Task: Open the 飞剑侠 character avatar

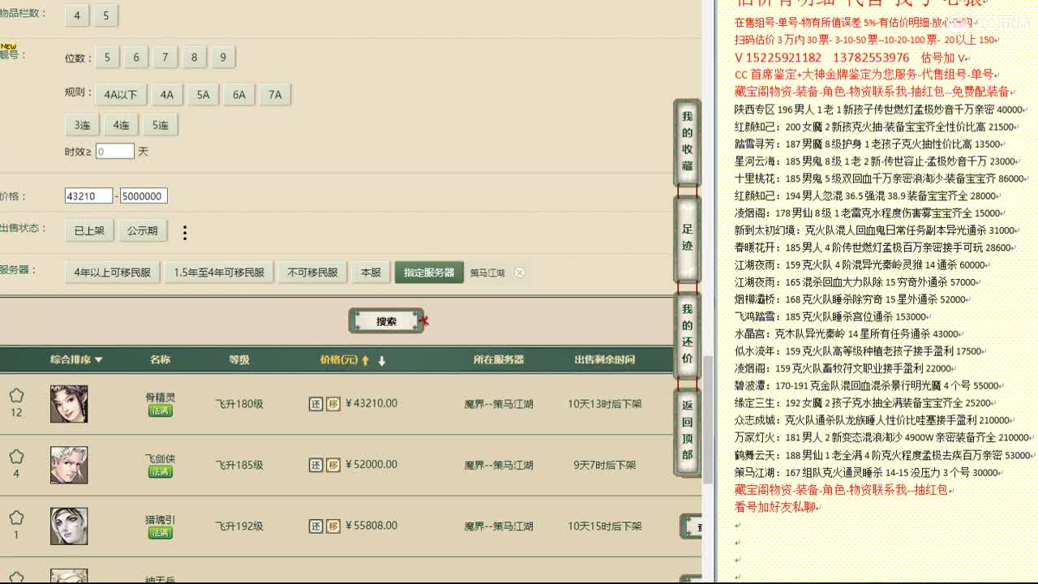Action: pos(69,465)
